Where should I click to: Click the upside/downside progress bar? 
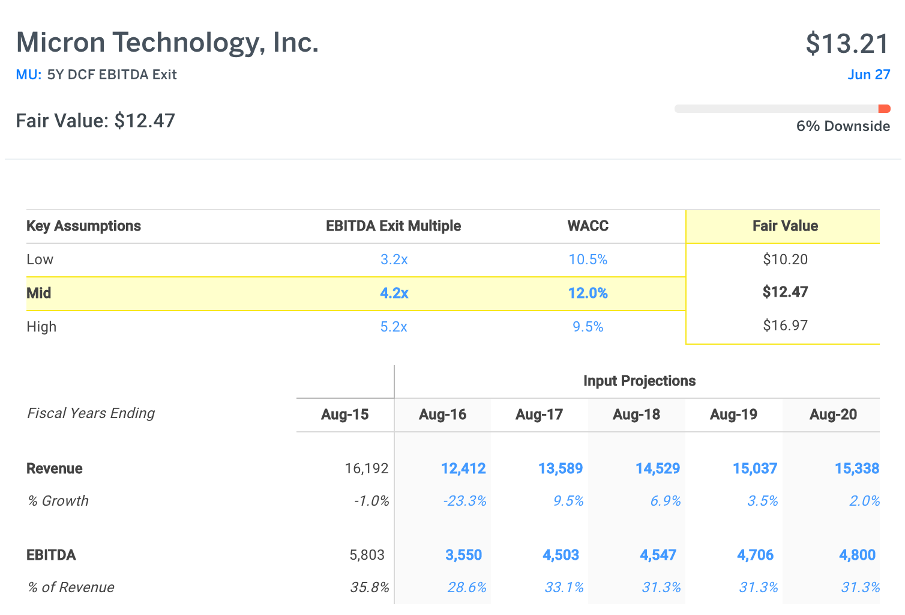[782, 109]
